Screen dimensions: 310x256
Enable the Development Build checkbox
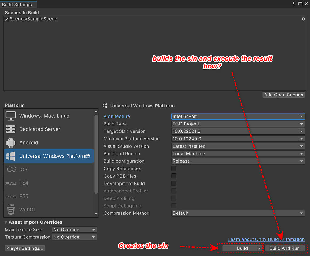click(173, 183)
